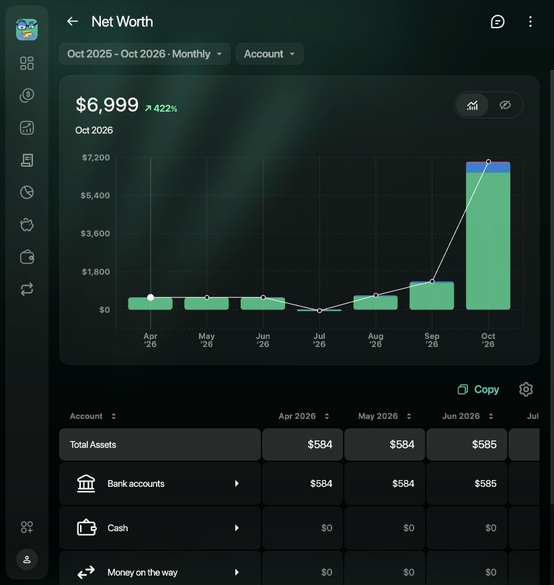Open the Account grouping dropdown
Image resolution: width=554 pixels, height=585 pixels.
click(x=270, y=54)
